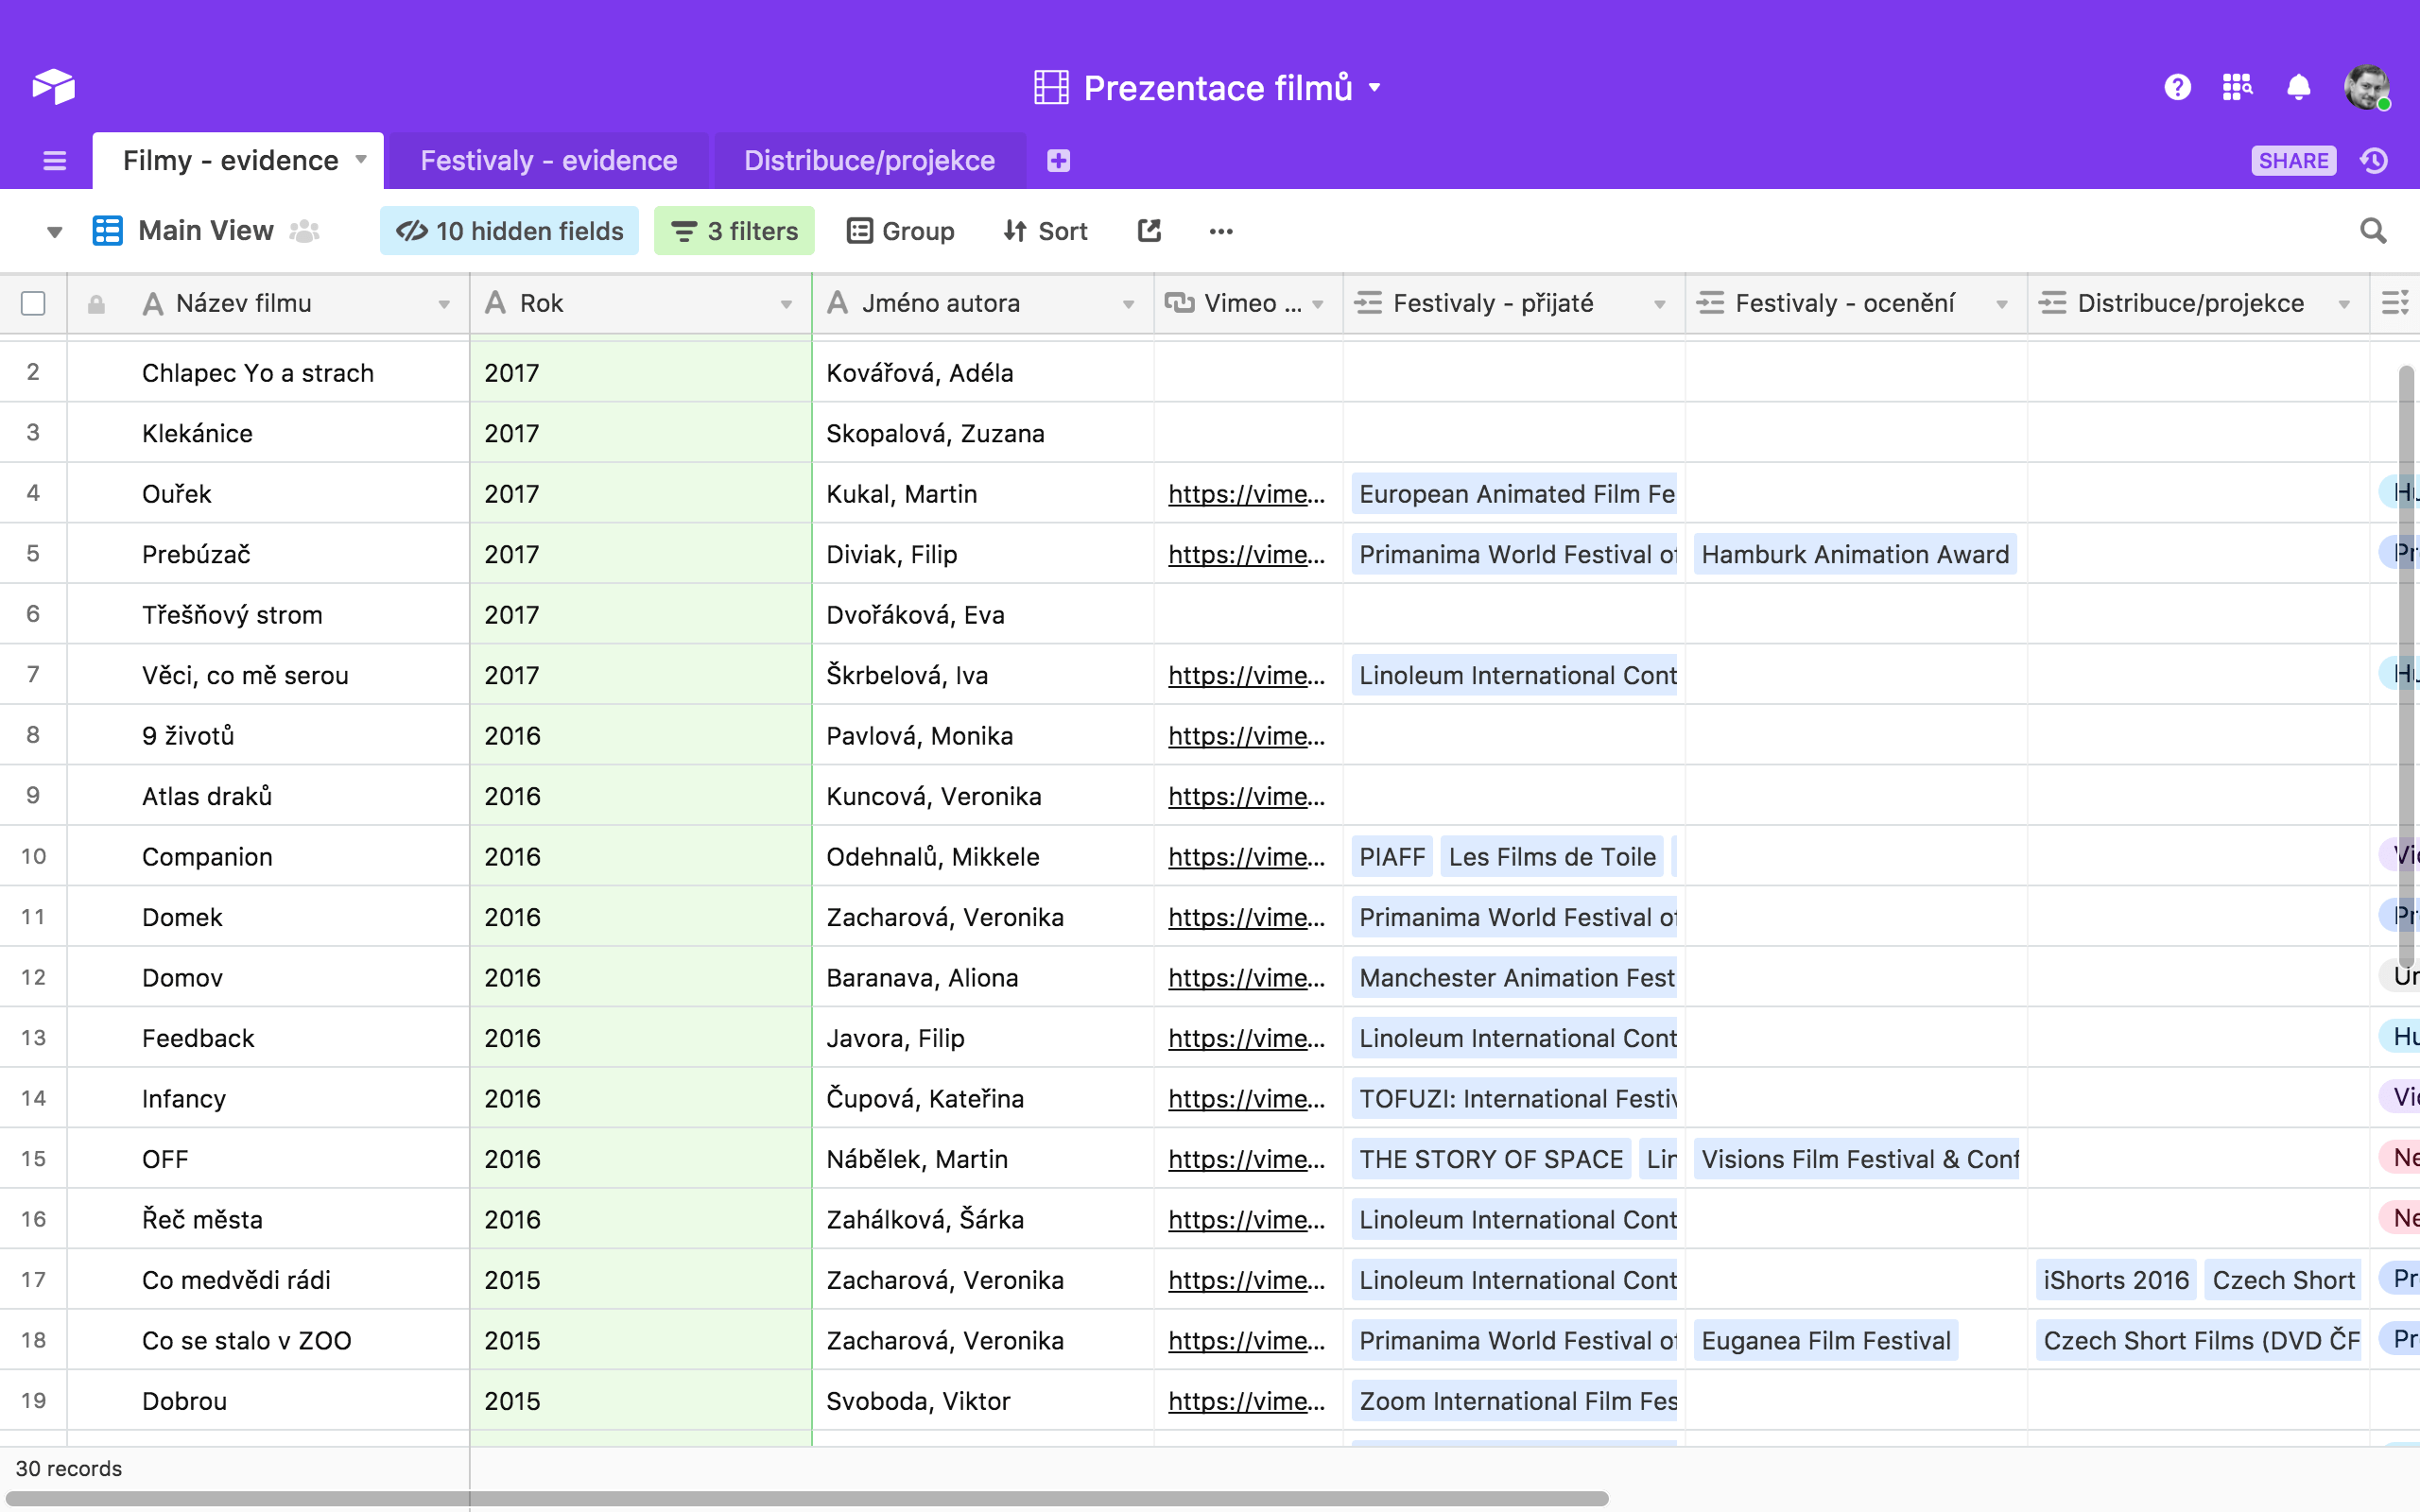Click the search magnifier icon

pos(2372,231)
